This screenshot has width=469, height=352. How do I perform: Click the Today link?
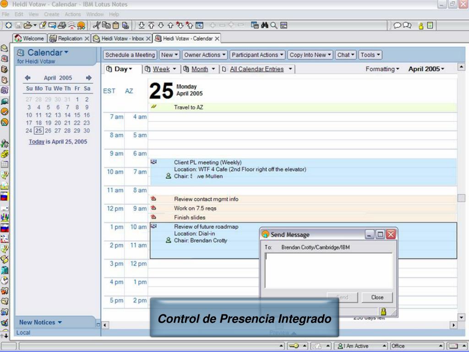pyautogui.click(x=37, y=142)
